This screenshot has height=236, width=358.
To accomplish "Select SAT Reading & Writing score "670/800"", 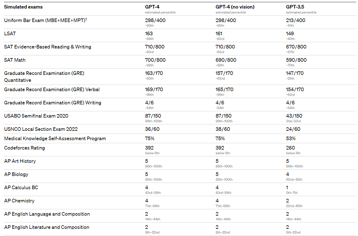I will pyautogui.click(x=296, y=47).
